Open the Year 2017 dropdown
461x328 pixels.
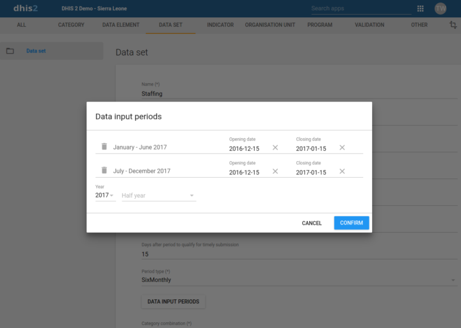point(105,195)
